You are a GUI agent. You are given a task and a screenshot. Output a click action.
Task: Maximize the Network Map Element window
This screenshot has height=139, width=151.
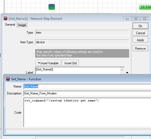coord(136,19)
